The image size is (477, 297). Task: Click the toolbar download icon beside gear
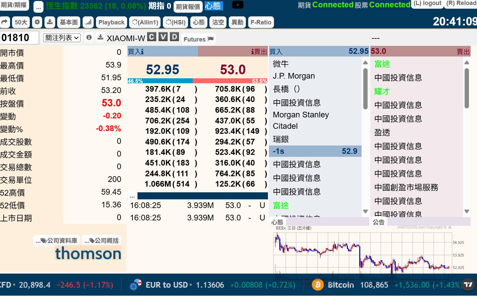coord(50,22)
